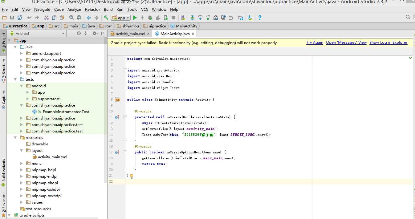Click the VCS Update Project icon
415x219 pixels.
click(200, 18)
